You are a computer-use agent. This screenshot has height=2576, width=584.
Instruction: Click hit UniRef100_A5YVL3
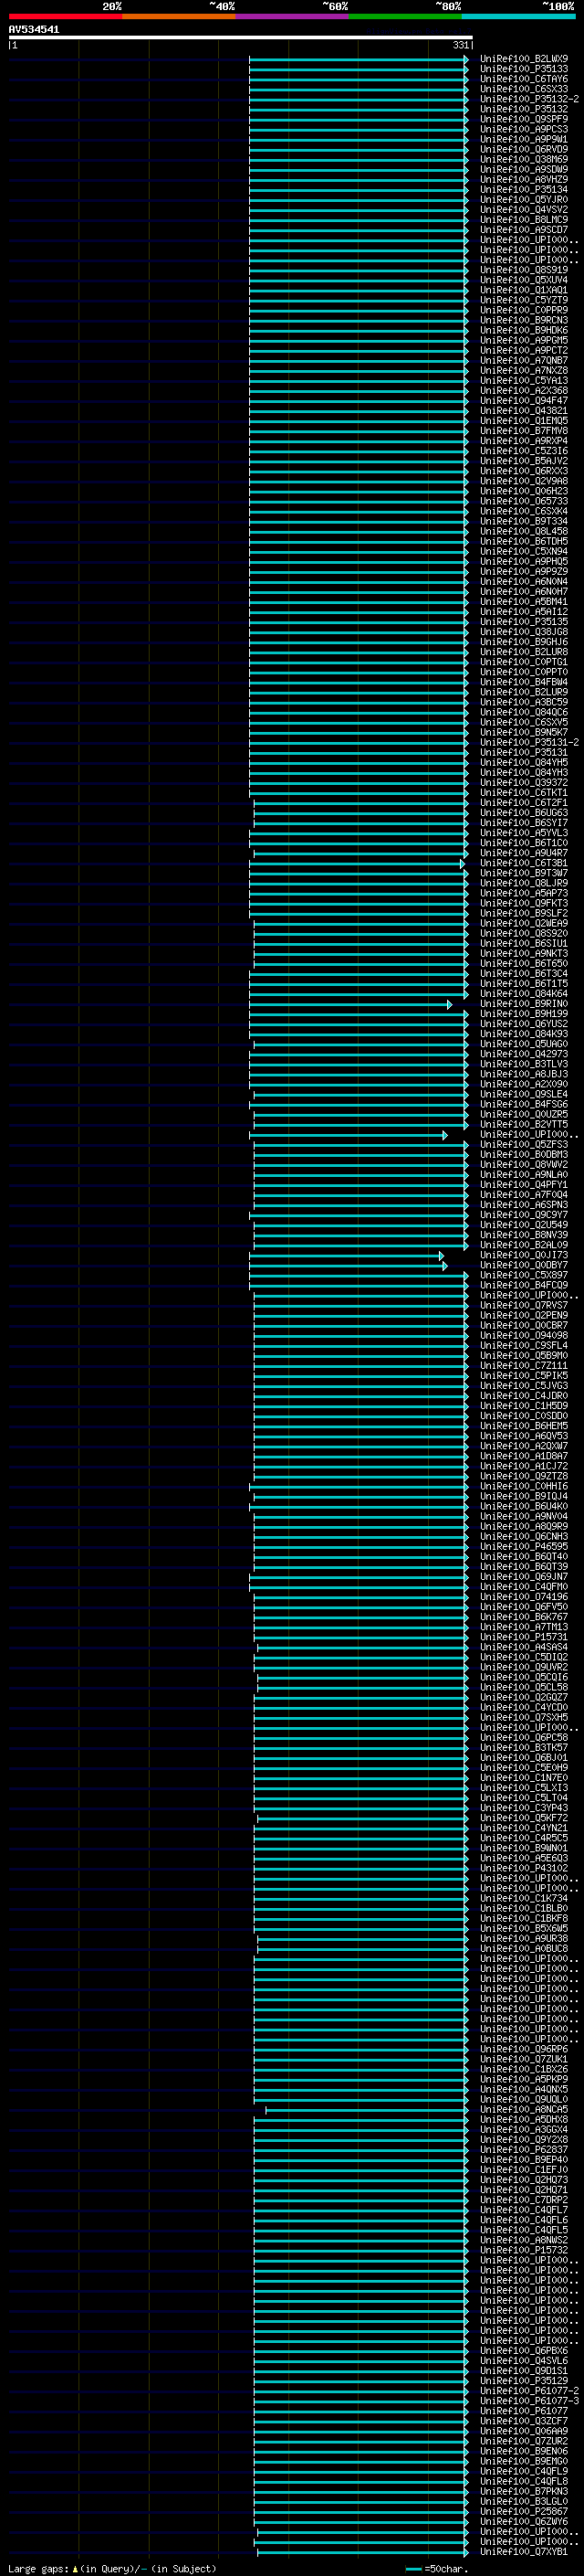(523, 833)
